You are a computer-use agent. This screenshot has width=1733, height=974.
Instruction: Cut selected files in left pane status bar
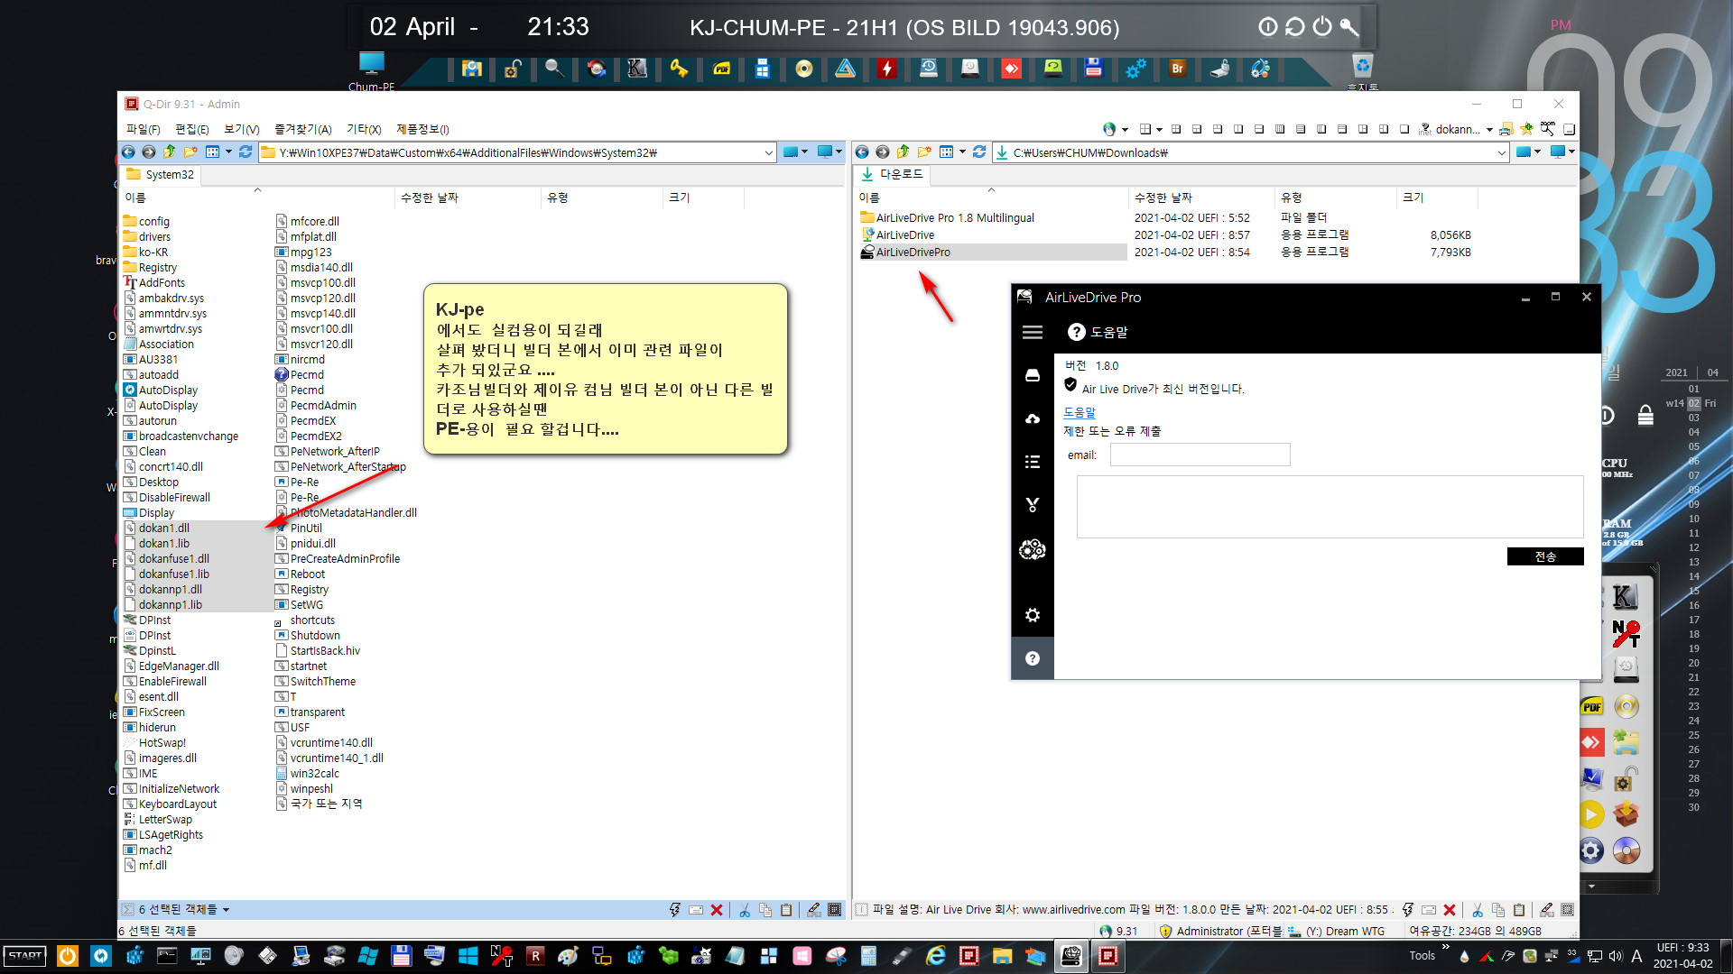[745, 910]
